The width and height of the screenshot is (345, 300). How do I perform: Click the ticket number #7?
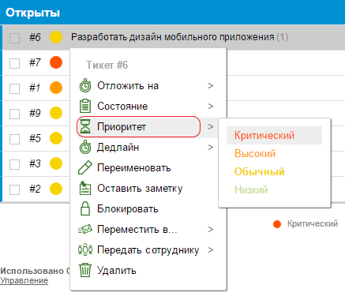[x=35, y=62]
